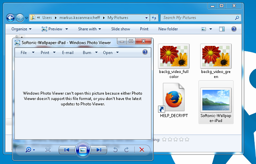
Task: Rotate picture clockwise
Action: coord(127,150)
